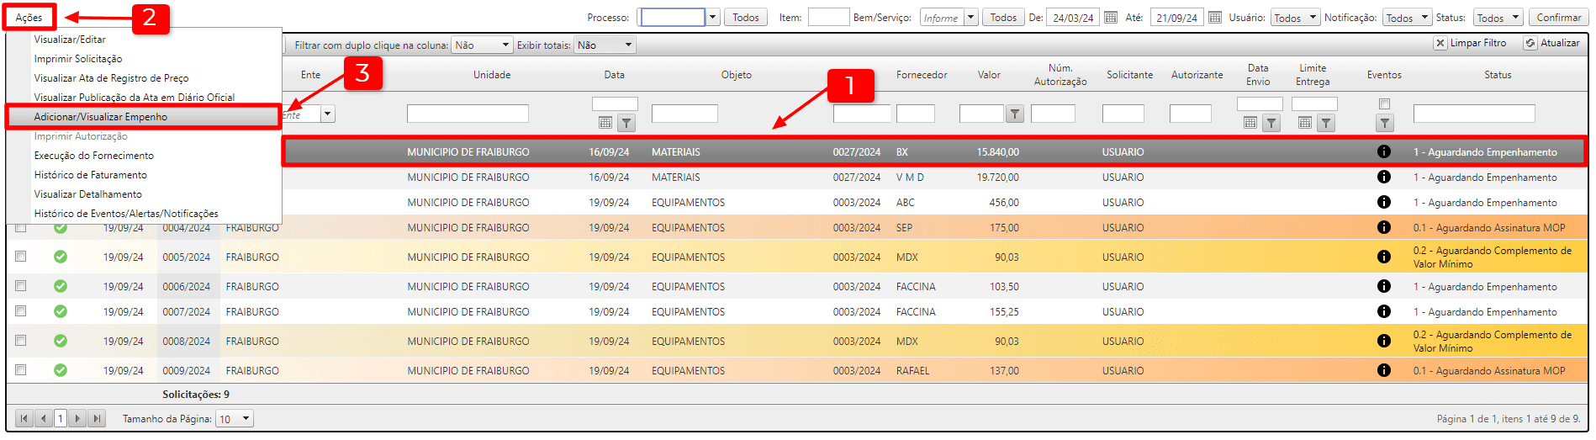Open the Tamanho da Página dropdown

(235, 418)
